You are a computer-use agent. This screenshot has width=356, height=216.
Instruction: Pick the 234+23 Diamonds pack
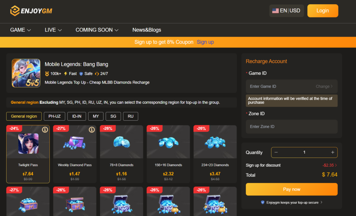click(x=215, y=154)
